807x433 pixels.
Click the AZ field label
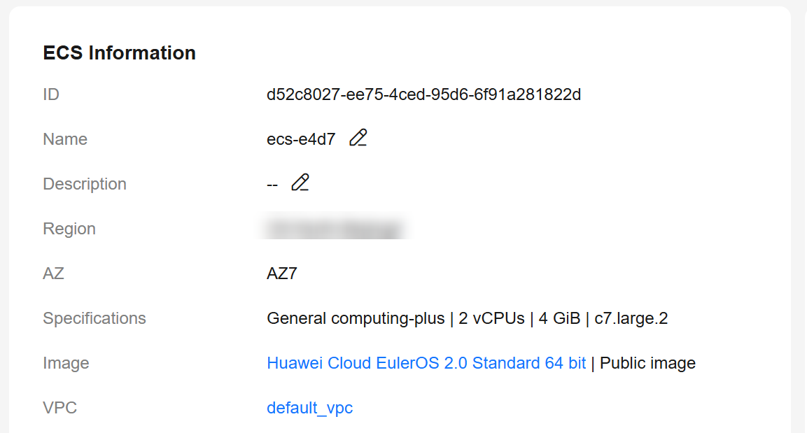pos(54,274)
